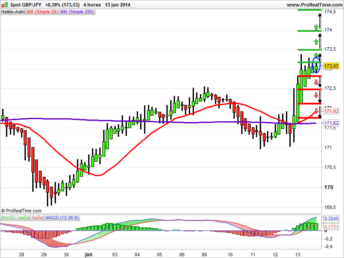Click the red 171,93 moving average tag

pyautogui.click(x=331, y=111)
